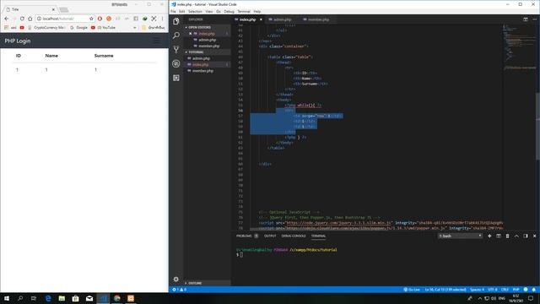540x304 pixels.
Task: Create a new terminal with the plus icon
Action: [489, 236]
